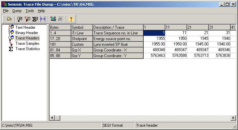238x130 pixels.
Task: Click the horizontal scrollbar track
Action: click(145, 118)
